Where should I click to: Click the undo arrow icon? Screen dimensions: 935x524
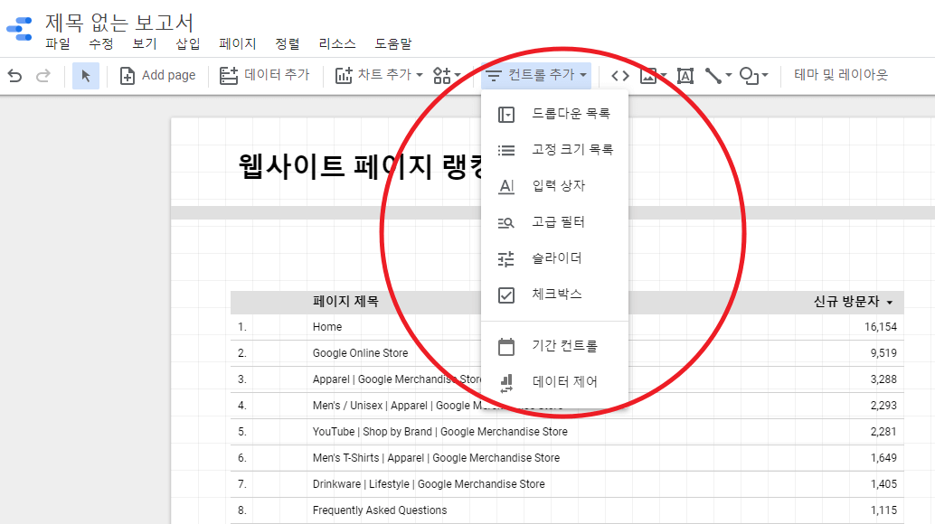[14, 76]
